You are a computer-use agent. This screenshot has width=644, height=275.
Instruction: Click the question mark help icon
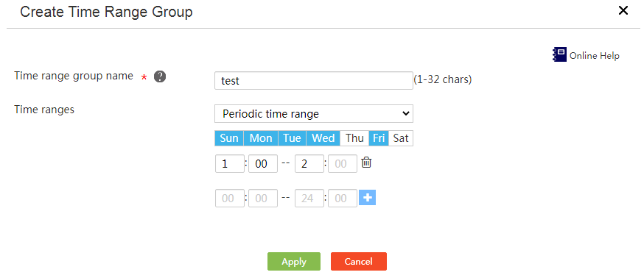tap(160, 76)
